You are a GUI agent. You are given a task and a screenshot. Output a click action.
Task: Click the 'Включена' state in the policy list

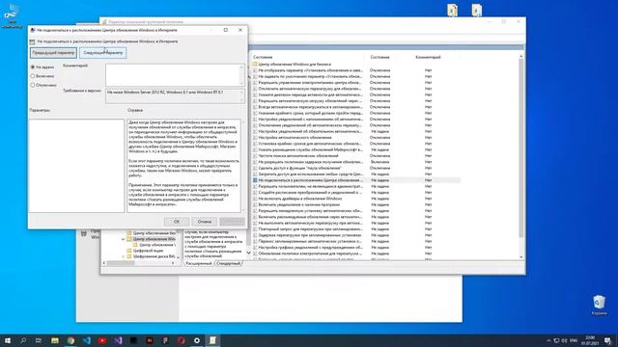point(379,162)
